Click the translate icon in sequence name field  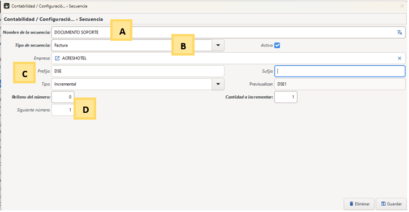click(x=399, y=32)
